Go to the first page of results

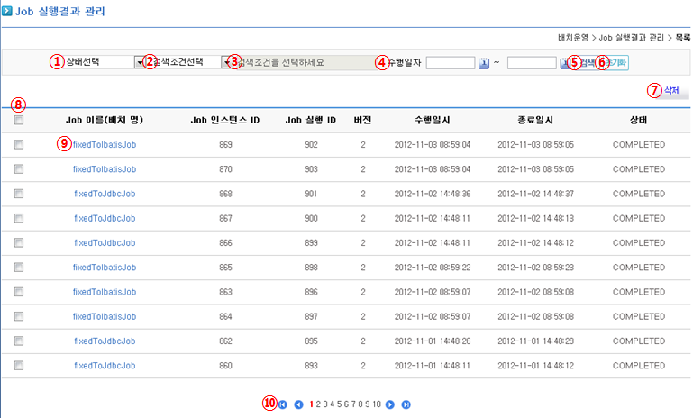click(283, 404)
